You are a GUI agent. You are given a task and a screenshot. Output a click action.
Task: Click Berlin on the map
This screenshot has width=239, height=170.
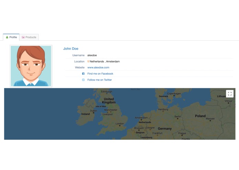point(177,116)
